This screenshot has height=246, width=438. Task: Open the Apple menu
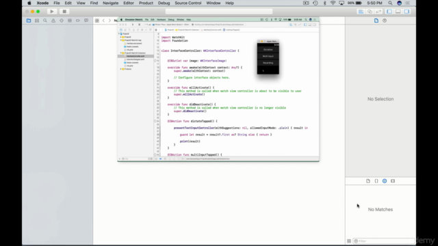[29, 3]
